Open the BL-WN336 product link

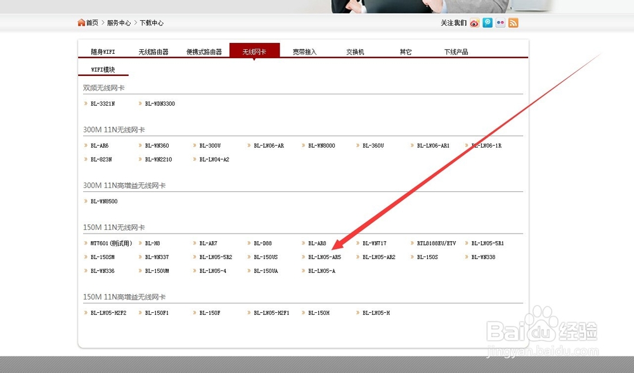(x=102, y=271)
